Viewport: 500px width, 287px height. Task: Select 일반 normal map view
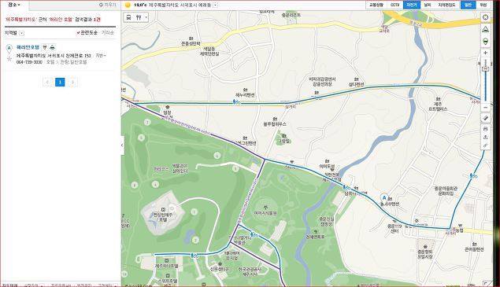click(x=469, y=5)
